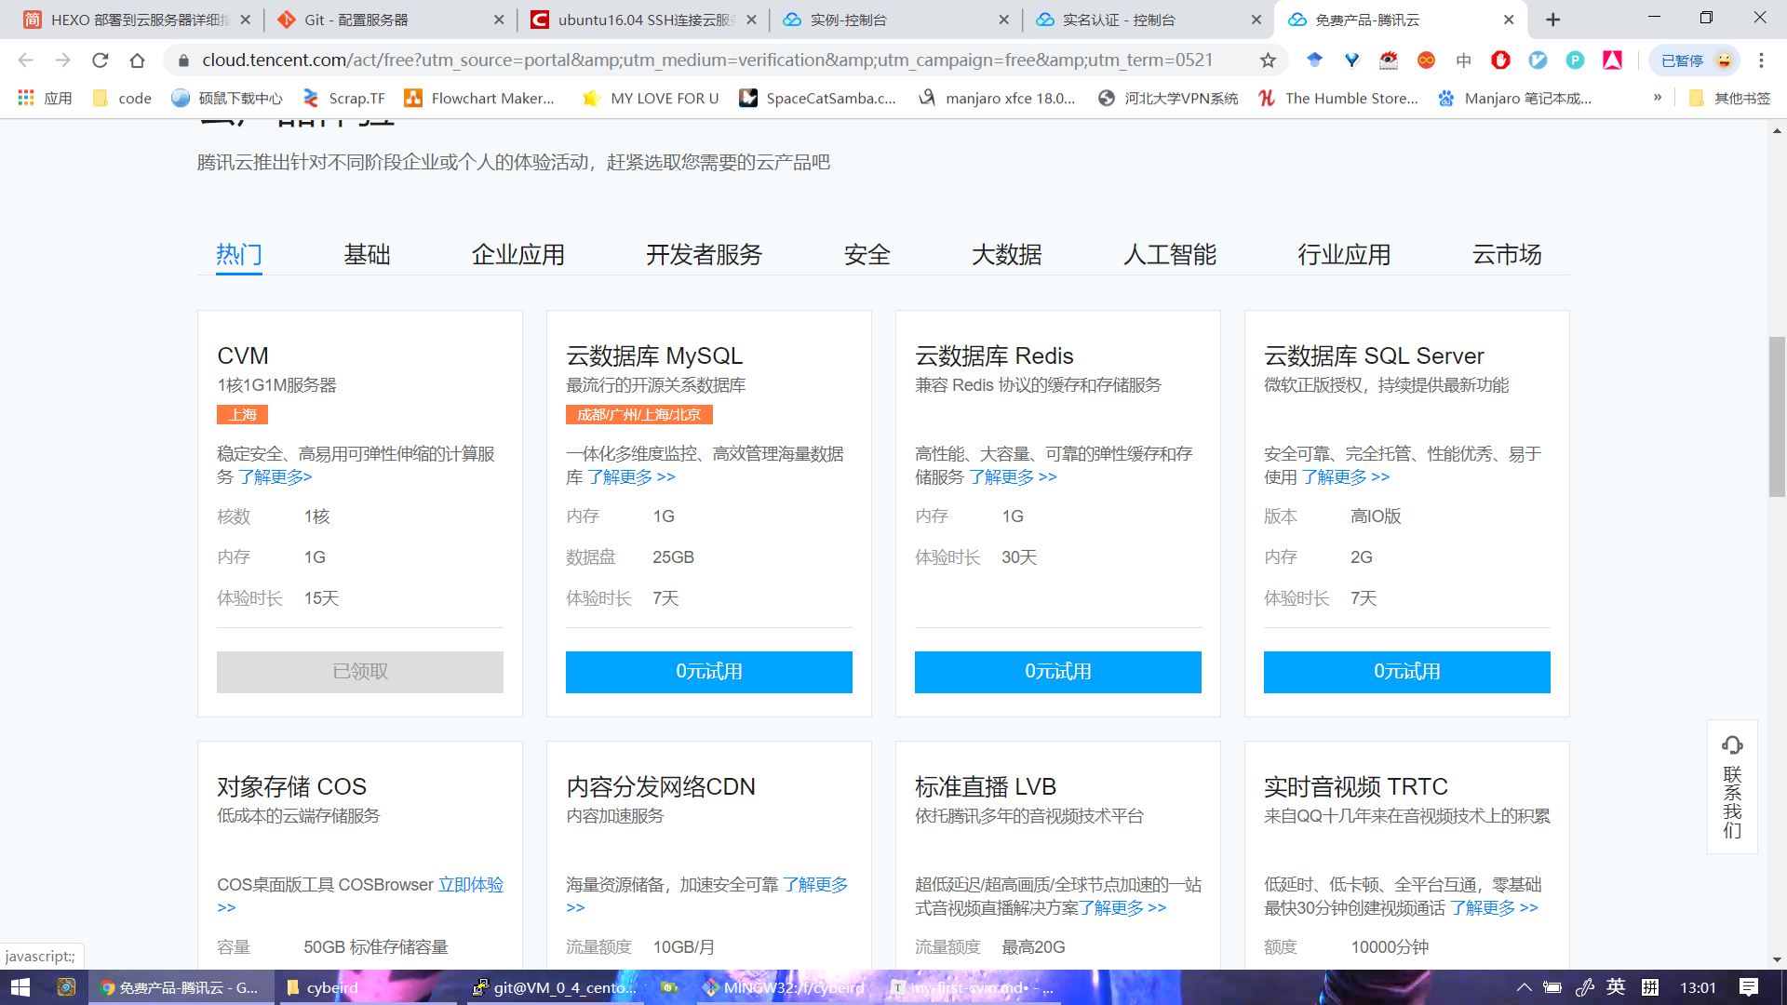
Task: Click the bookmark star icon in address bar
Action: [1268, 60]
